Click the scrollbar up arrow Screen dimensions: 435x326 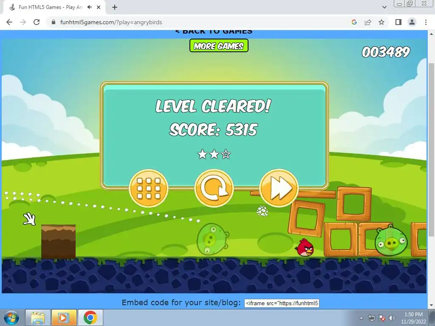click(431, 34)
